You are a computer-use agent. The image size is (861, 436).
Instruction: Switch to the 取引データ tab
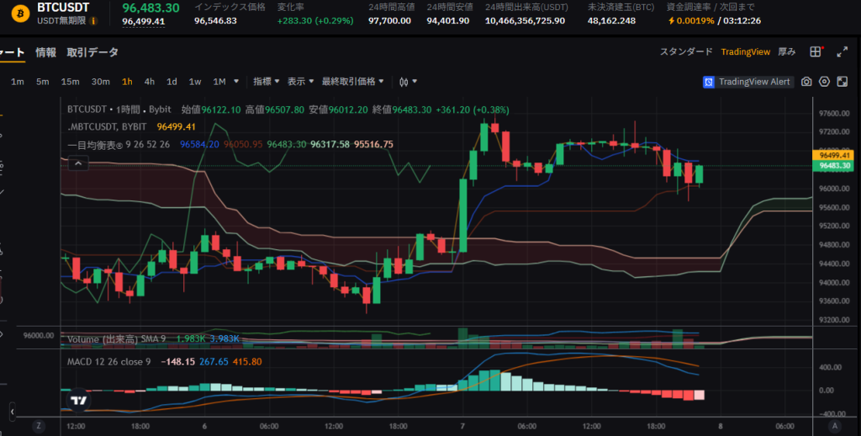[92, 52]
